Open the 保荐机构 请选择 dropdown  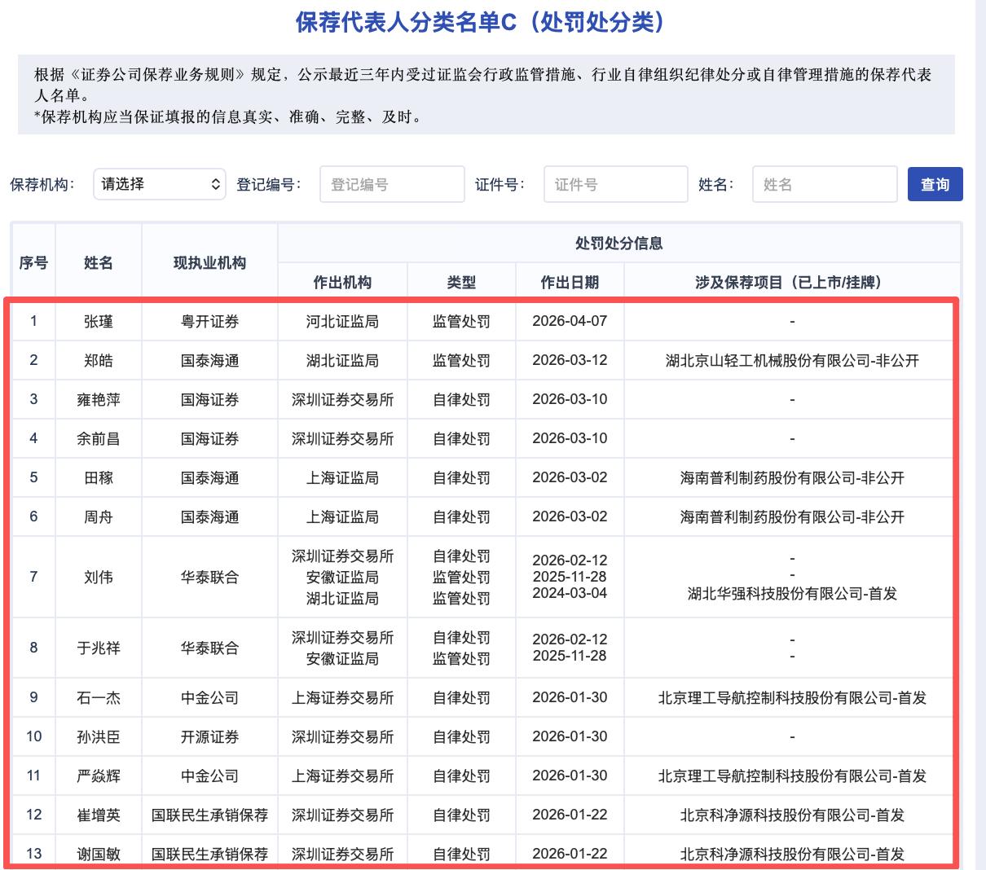(x=159, y=184)
